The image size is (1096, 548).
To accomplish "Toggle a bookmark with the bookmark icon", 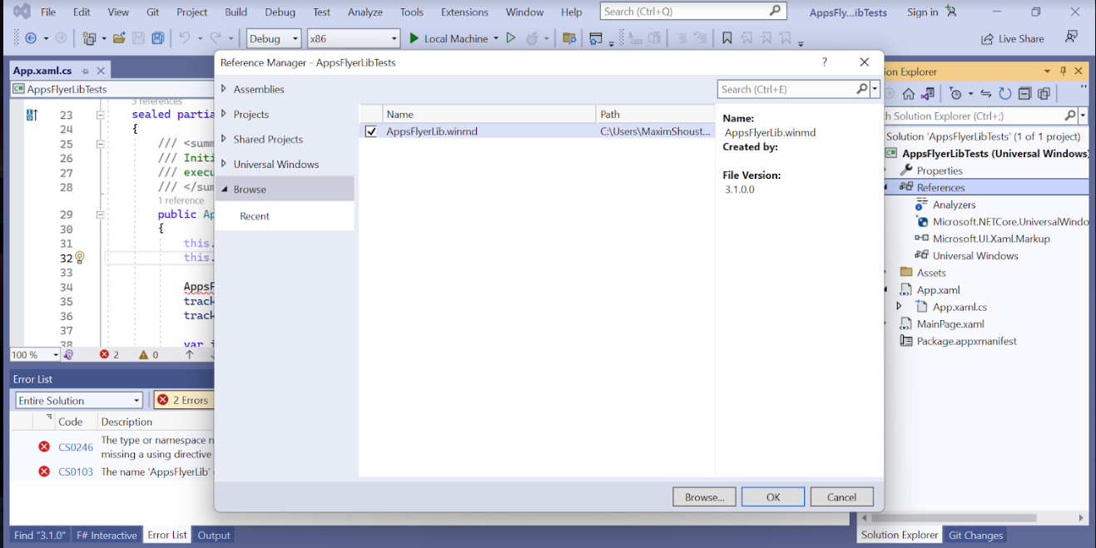I will (x=727, y=38).
